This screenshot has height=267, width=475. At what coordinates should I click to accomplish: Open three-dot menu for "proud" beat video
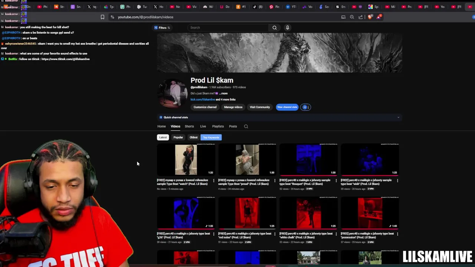tap(275, 181)
